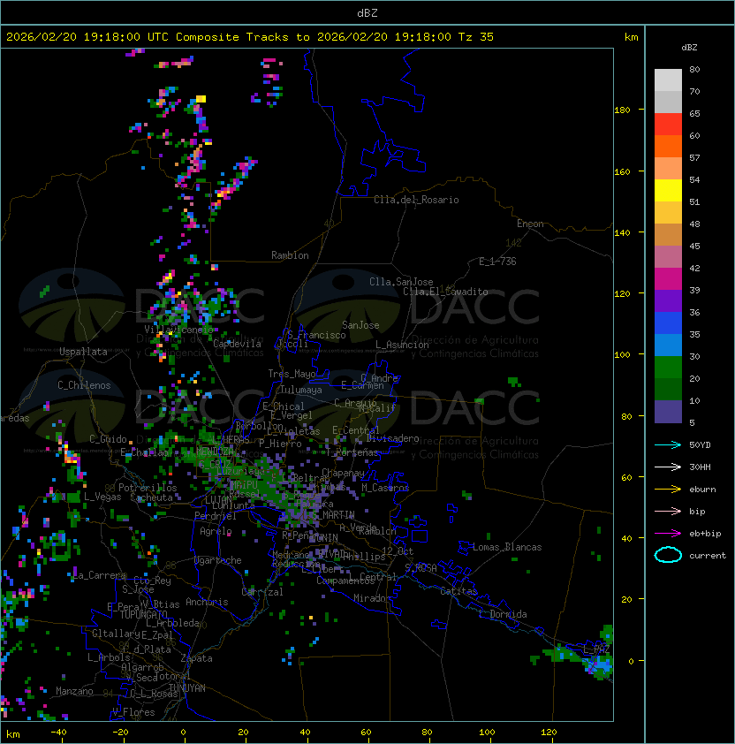Pick the magenta swatch near 42 dBZ
The width and height of the screenshot is (735, 744).
(668, 279)
